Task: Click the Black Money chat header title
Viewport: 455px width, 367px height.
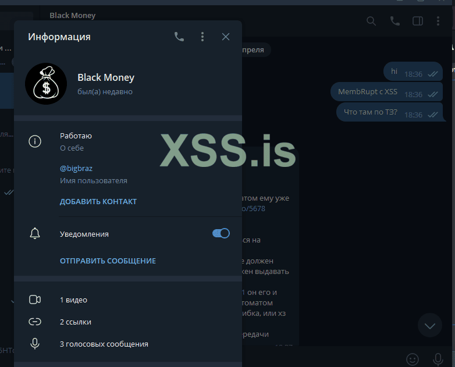Action: click(x=72, y=15)
